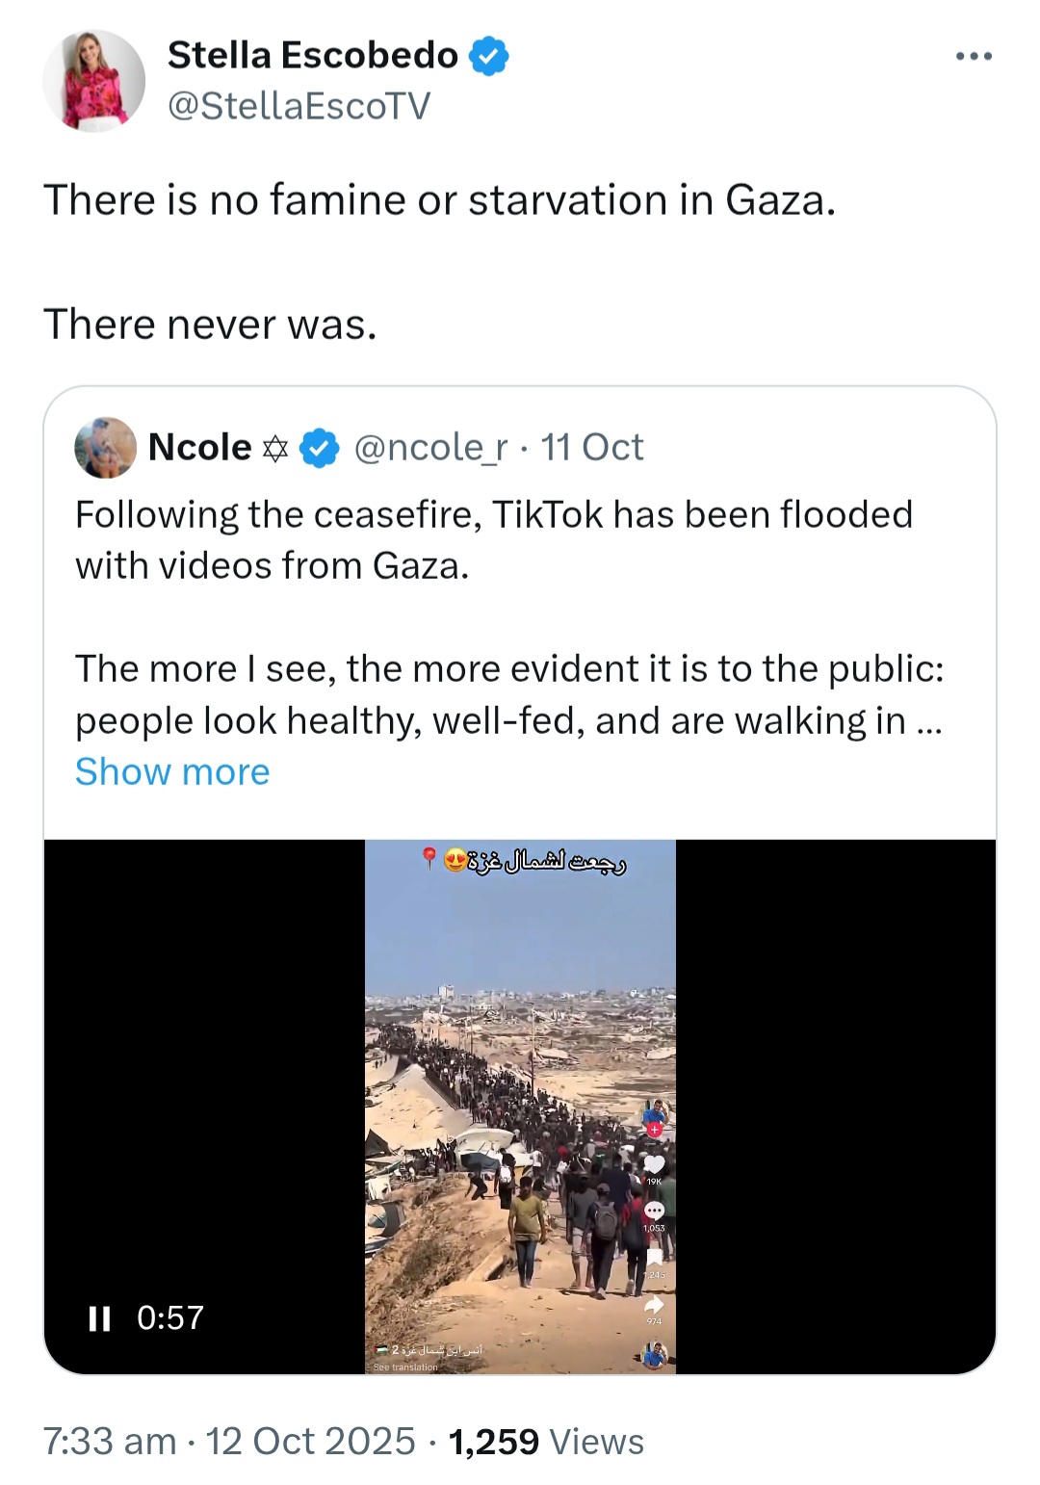Tap the TikTok comment bubble icon
Viewport: 1040px width, 1485px height.
point(654,1211)
